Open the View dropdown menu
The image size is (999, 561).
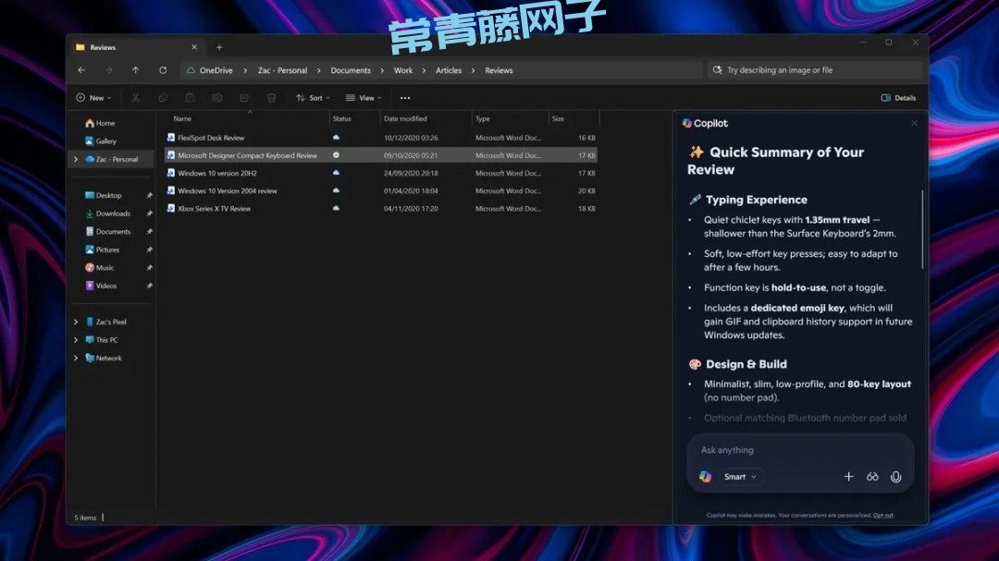click(364, 98)
